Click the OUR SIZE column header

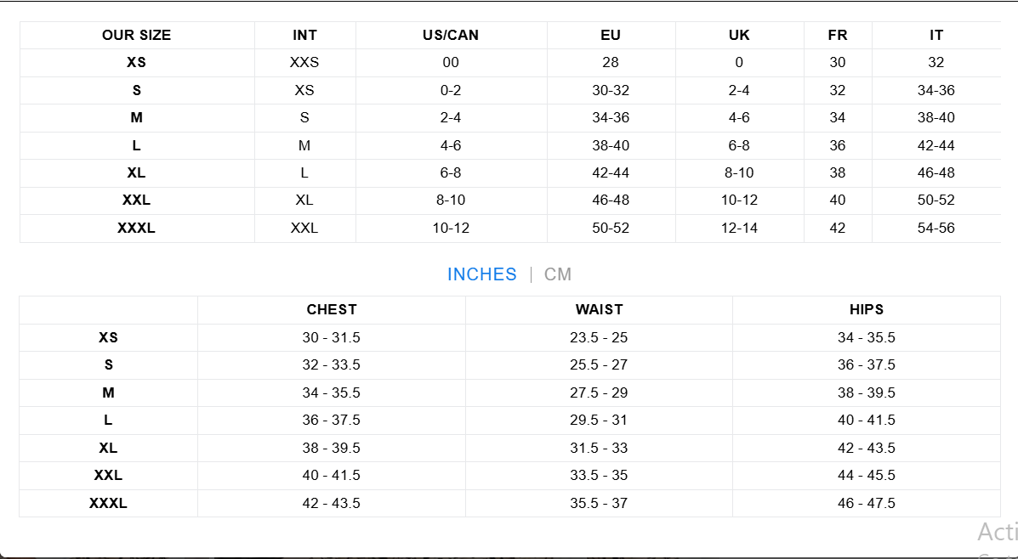[x=136, y=35]
